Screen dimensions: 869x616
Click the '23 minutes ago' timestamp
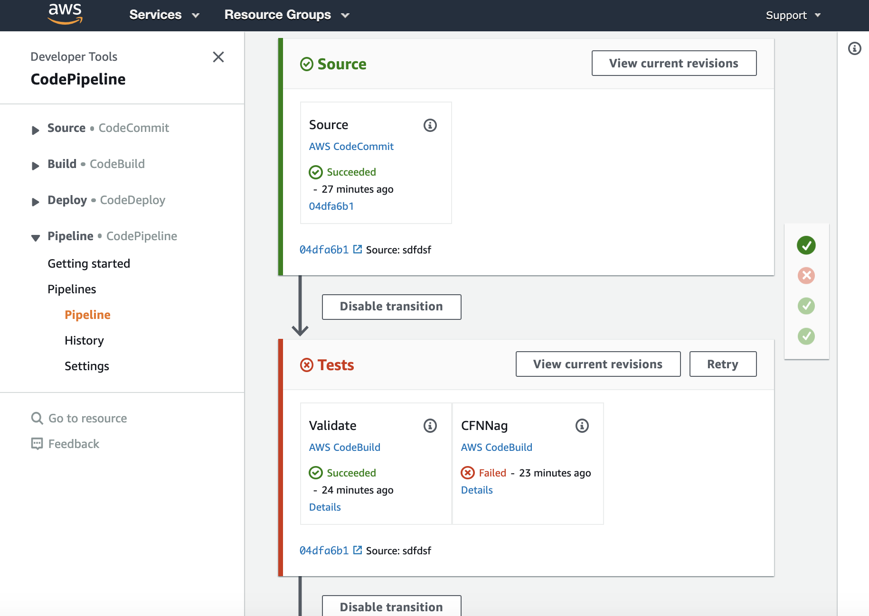(x=555, y=473)
